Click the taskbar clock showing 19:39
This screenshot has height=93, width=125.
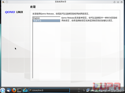[116, 91]
